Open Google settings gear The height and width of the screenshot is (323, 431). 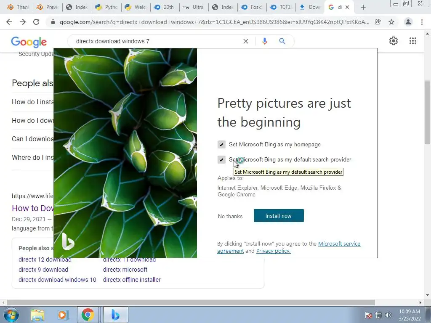[394, 41]
